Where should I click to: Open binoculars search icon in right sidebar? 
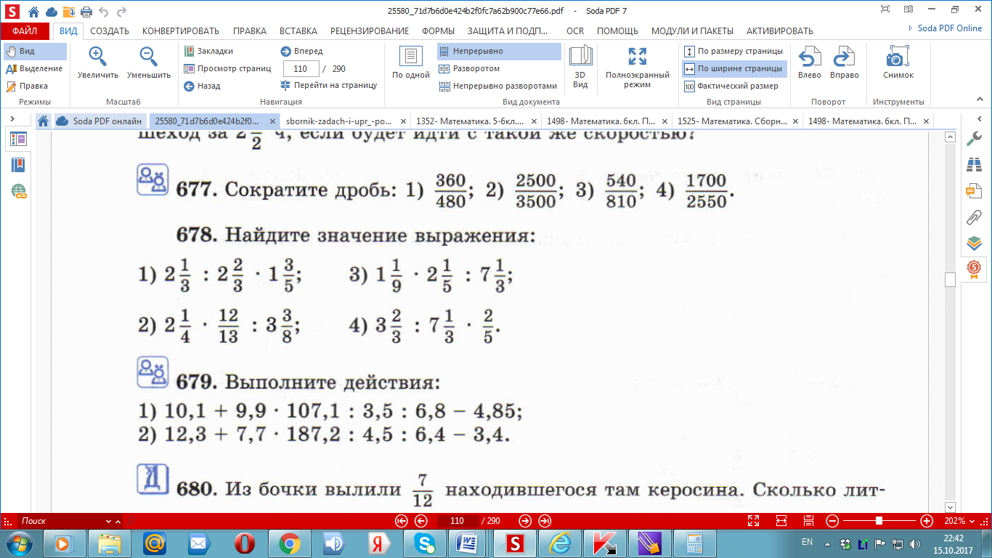point(974,165)
